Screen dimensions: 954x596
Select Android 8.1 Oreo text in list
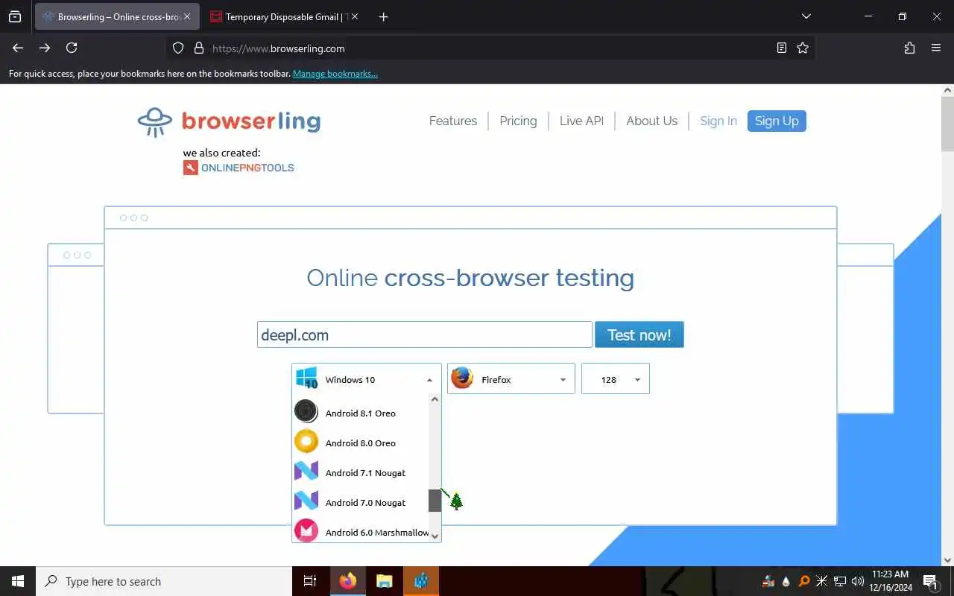361,413
